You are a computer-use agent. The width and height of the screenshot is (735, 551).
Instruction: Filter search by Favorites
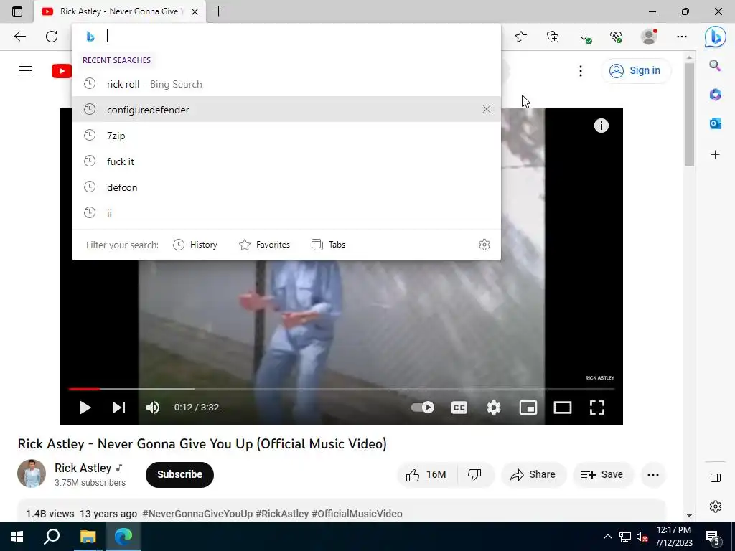point(264,245)
